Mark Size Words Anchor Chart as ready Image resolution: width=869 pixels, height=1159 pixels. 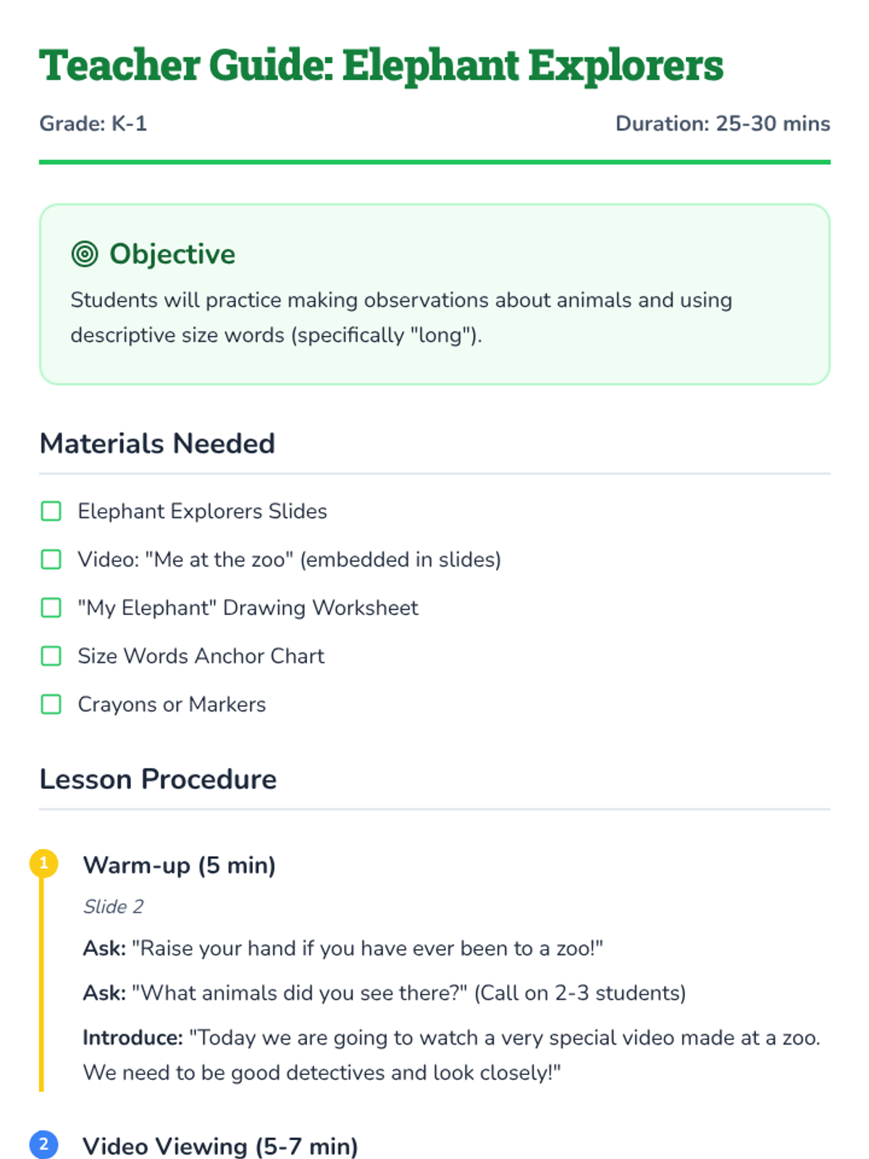click(51, 656)
